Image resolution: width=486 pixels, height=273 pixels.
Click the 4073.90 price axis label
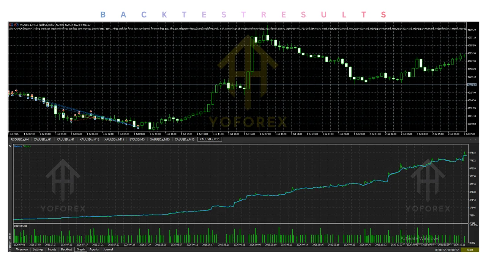(x=472, y=53)
